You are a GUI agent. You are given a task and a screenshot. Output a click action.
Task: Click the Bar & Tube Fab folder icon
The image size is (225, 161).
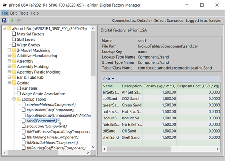click(x=14, y=77)
